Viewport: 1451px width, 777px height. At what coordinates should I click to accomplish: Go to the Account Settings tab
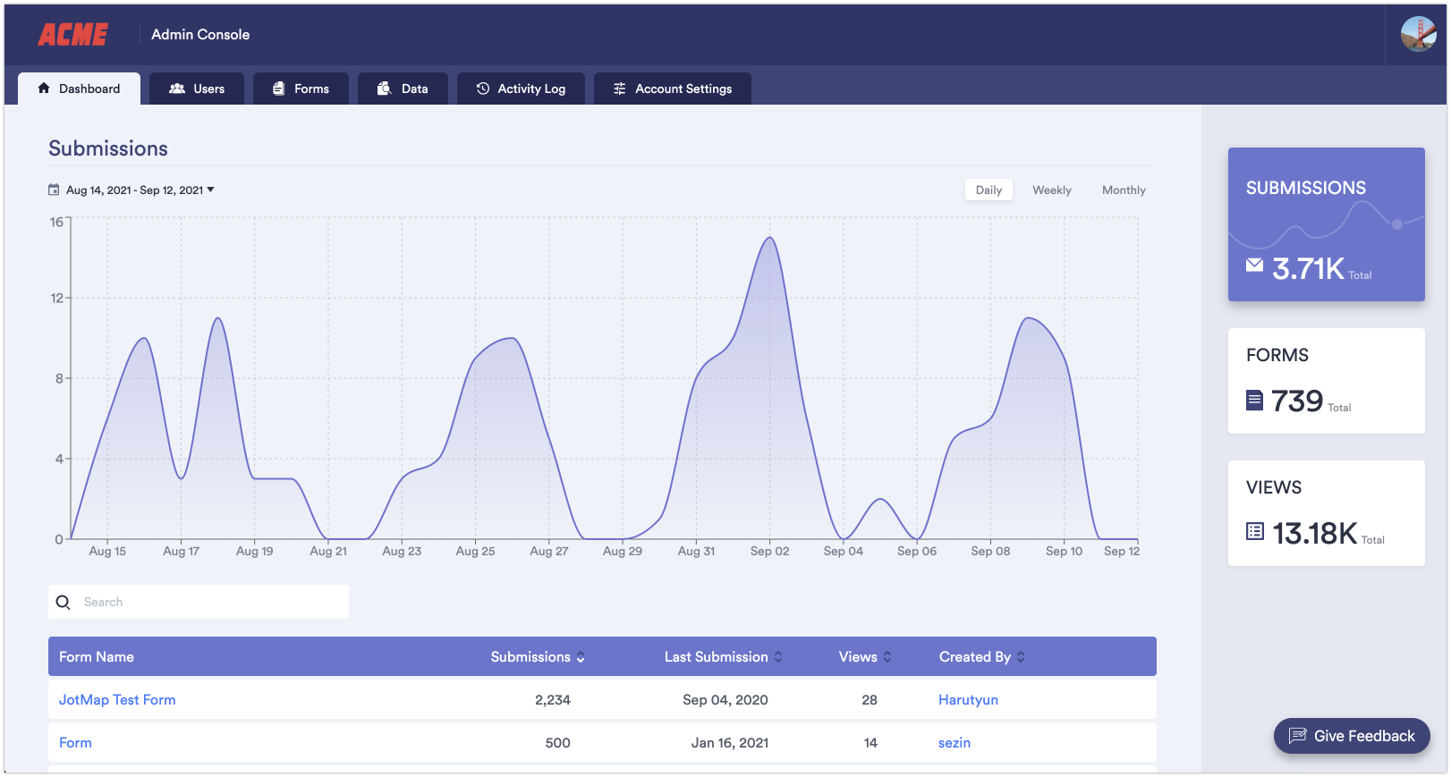[673, 89]
